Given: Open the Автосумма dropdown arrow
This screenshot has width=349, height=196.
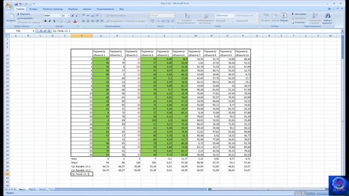Looking at the screenshot, I should coord(307,14).
